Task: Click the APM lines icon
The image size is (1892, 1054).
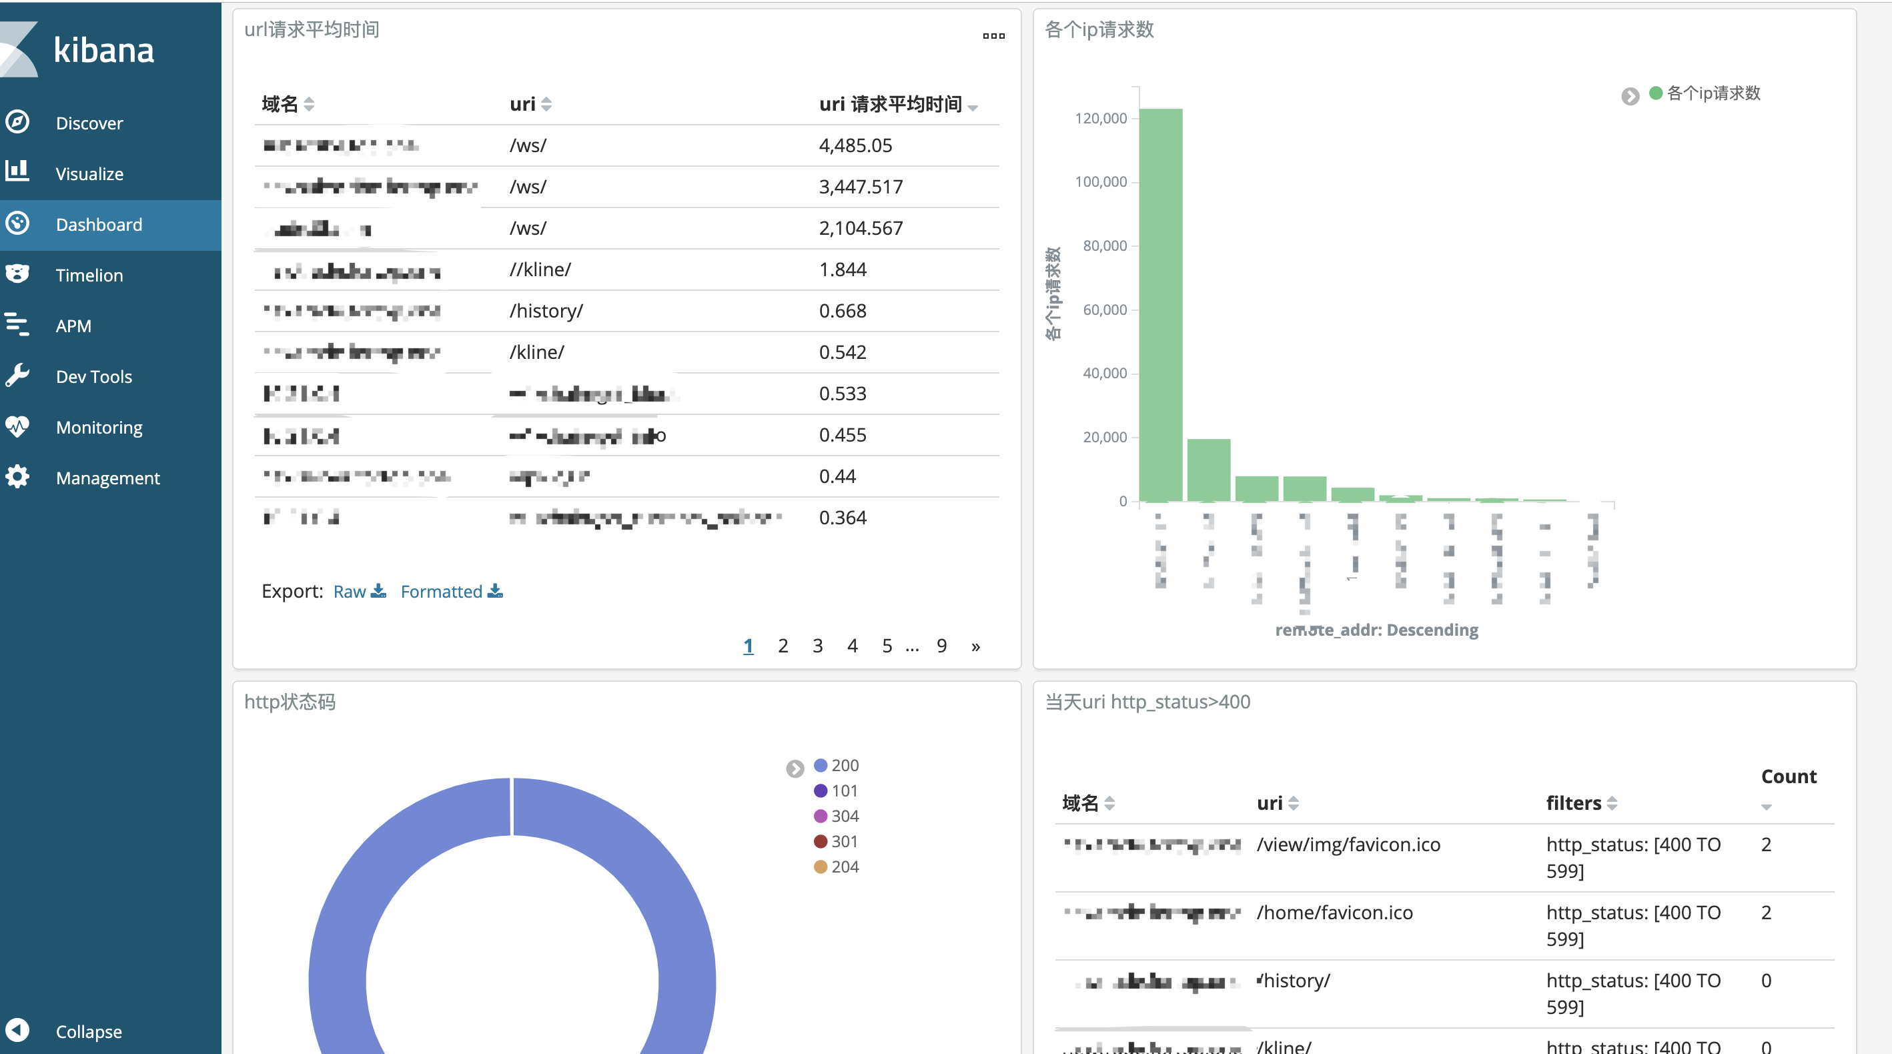Action: click(17, 325)
